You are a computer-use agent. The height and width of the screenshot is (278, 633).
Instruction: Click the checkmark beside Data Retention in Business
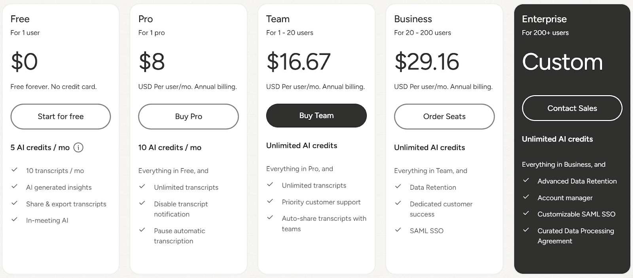tap(398, 187)
